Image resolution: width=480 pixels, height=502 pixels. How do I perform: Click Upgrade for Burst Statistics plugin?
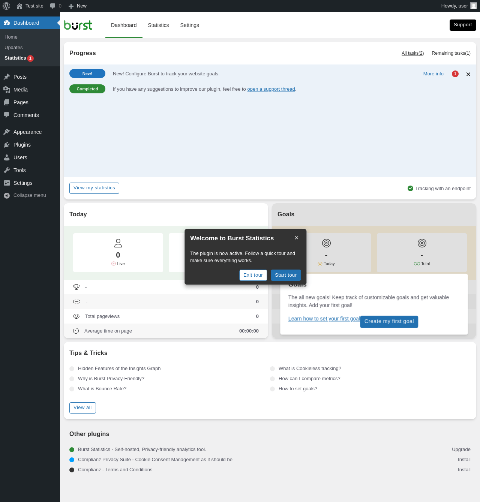pyautogui.click(x=461, y=450)
